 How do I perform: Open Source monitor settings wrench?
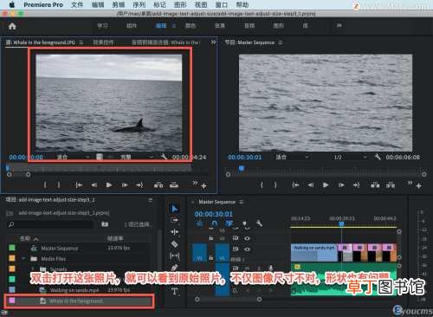(164, 157)
